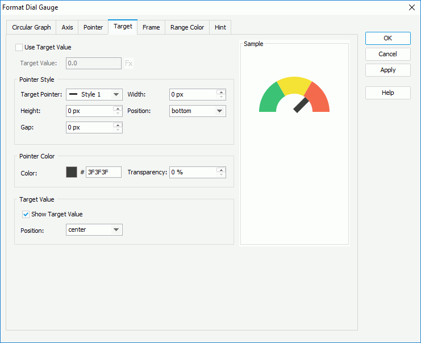Pick the dark pointer color swatch

72,172
